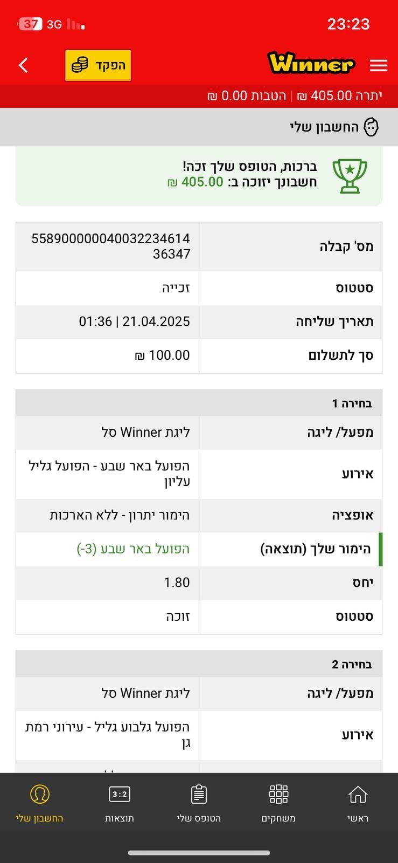The image size is (398, 863).
Task: Tap the back arrow in header
Action: [23, 65]
